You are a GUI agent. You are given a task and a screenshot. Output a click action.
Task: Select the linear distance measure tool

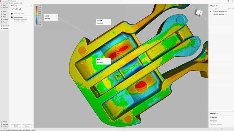(x=13, y=9)
